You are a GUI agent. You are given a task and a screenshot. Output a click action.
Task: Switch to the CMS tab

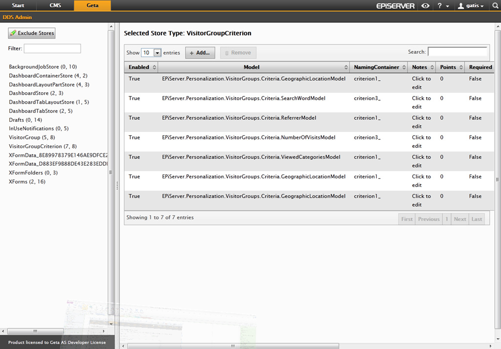click(x=56, y=6)
